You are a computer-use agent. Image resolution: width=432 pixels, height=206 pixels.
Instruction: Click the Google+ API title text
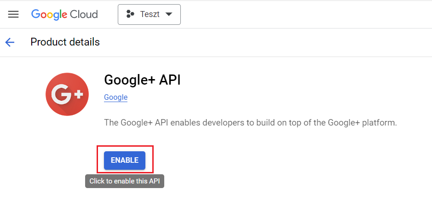click(143, 80)
